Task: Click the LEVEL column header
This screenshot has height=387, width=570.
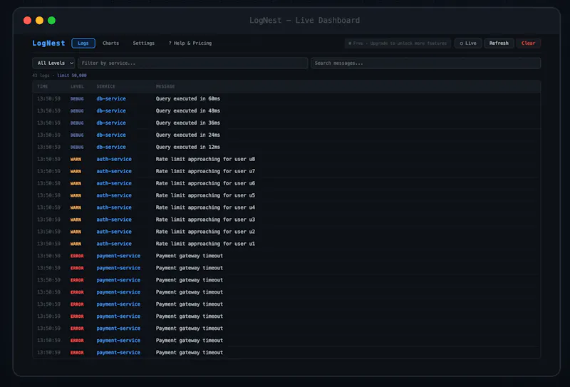Action: tap(77, 86)
